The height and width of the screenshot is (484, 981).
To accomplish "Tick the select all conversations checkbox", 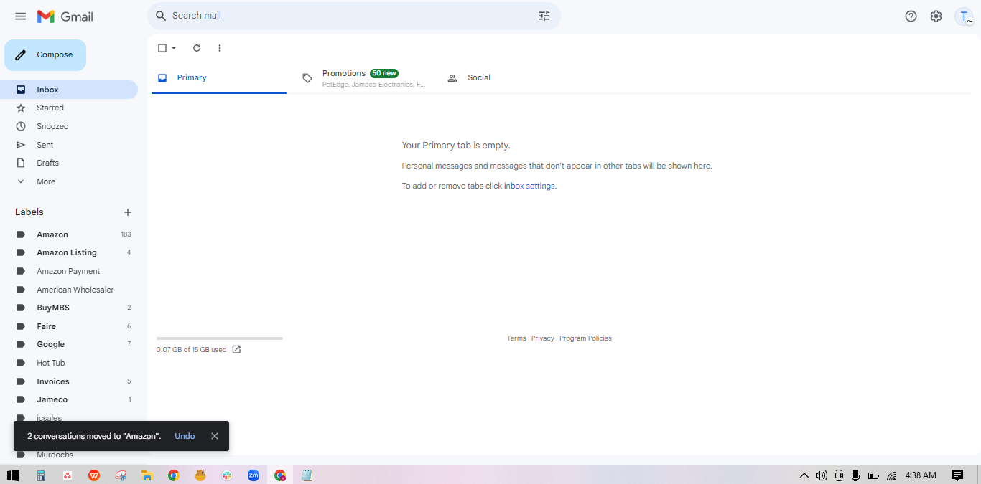I will (162, 48).
